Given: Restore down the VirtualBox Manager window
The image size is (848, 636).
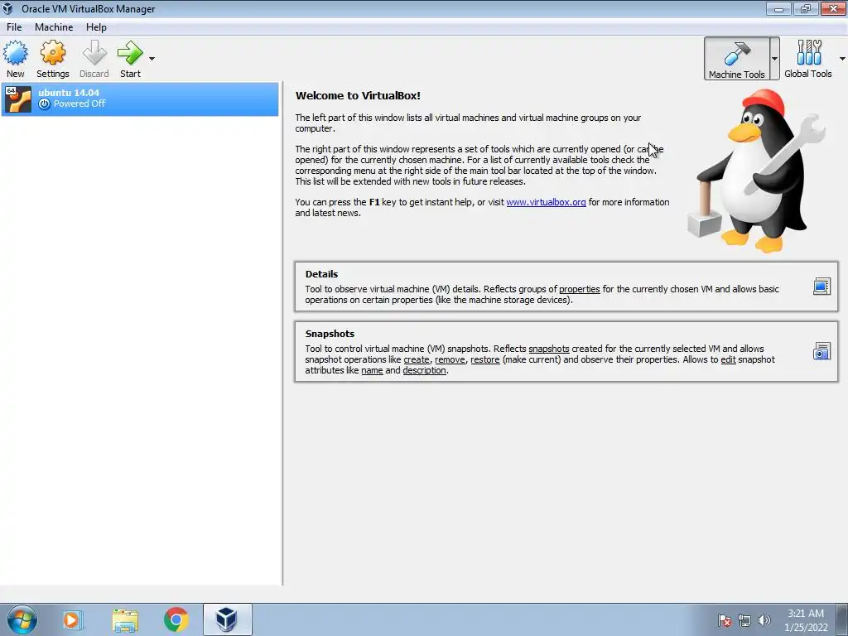Looking at the screenshot, I should tap(806, 8).
